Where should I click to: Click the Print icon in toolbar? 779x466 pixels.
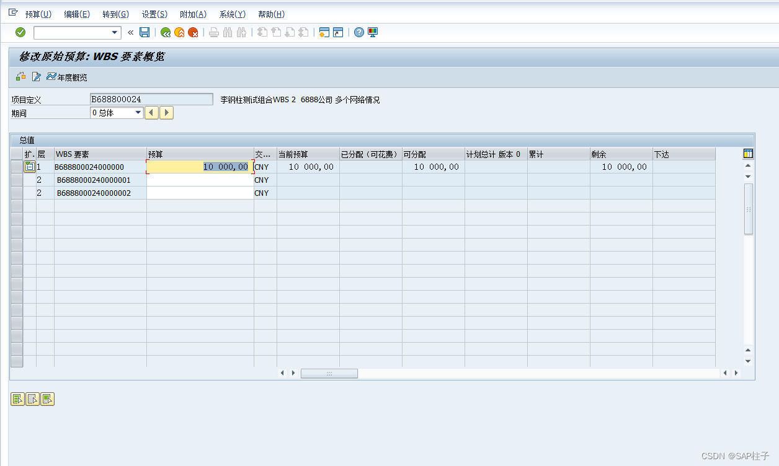click(x=214, y=32)
